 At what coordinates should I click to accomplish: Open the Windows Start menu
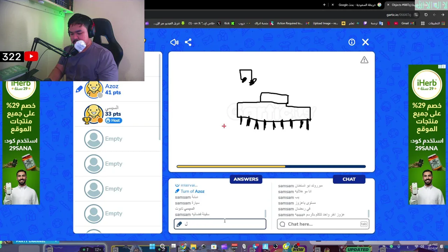click(x=152, y=247)
